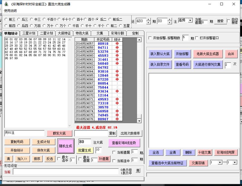Toggle the 当前遗漏 checkbox
The image size is (242, 186).
click(x=114, y=152)
